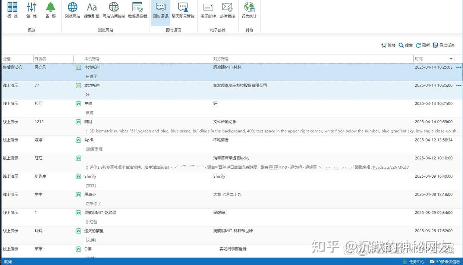Select the 浏览网站 globe icon
The image size is (463, 265).
72,10
